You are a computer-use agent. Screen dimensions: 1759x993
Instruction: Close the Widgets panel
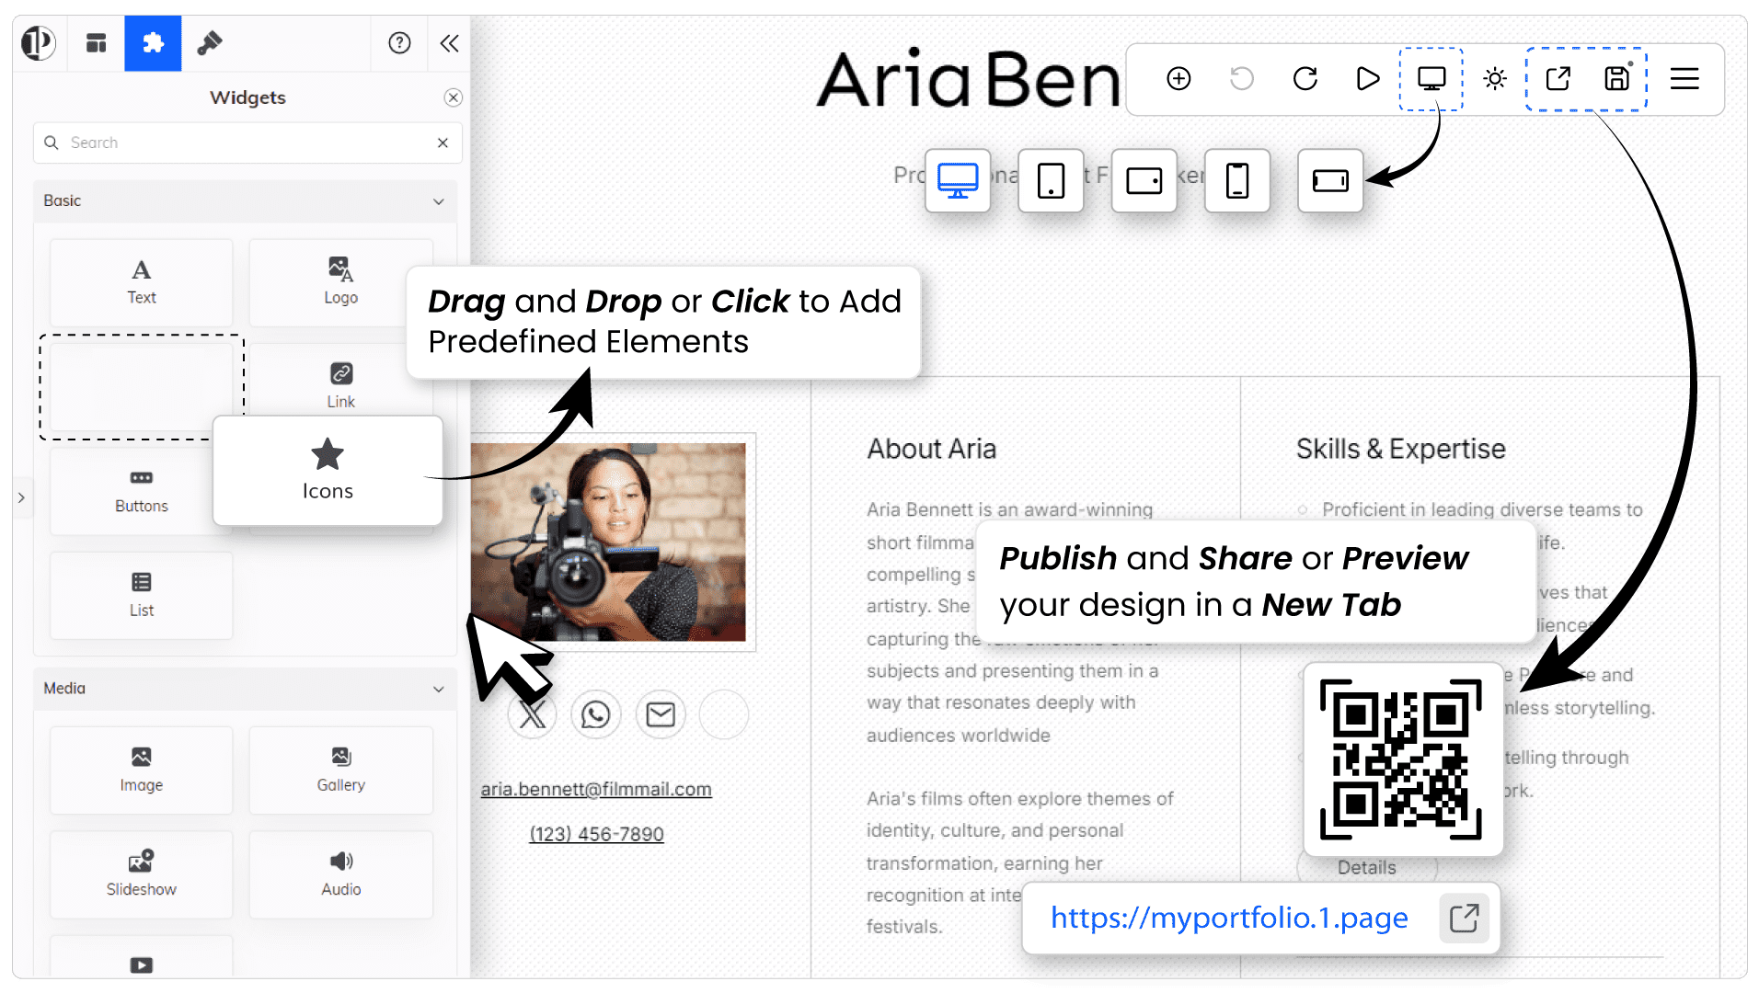[453, 97]
